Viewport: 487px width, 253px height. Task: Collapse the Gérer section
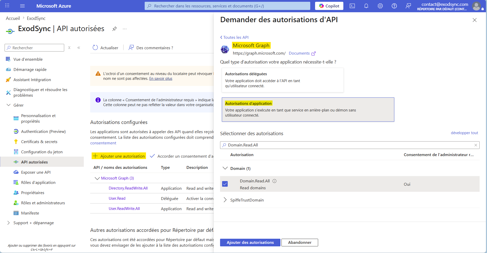(x=9, y=105)
